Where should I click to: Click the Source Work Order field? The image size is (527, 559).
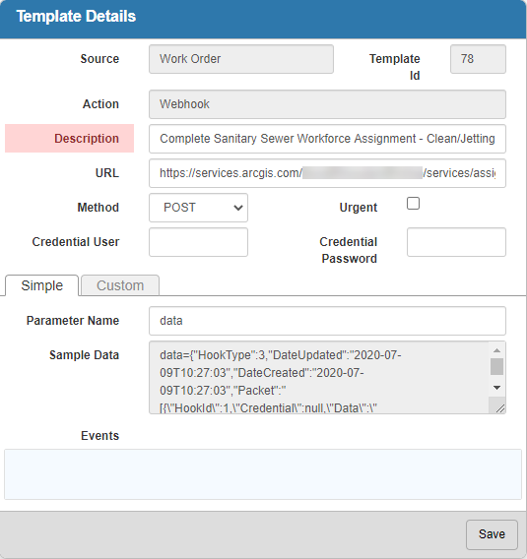(x=241, y=59)
